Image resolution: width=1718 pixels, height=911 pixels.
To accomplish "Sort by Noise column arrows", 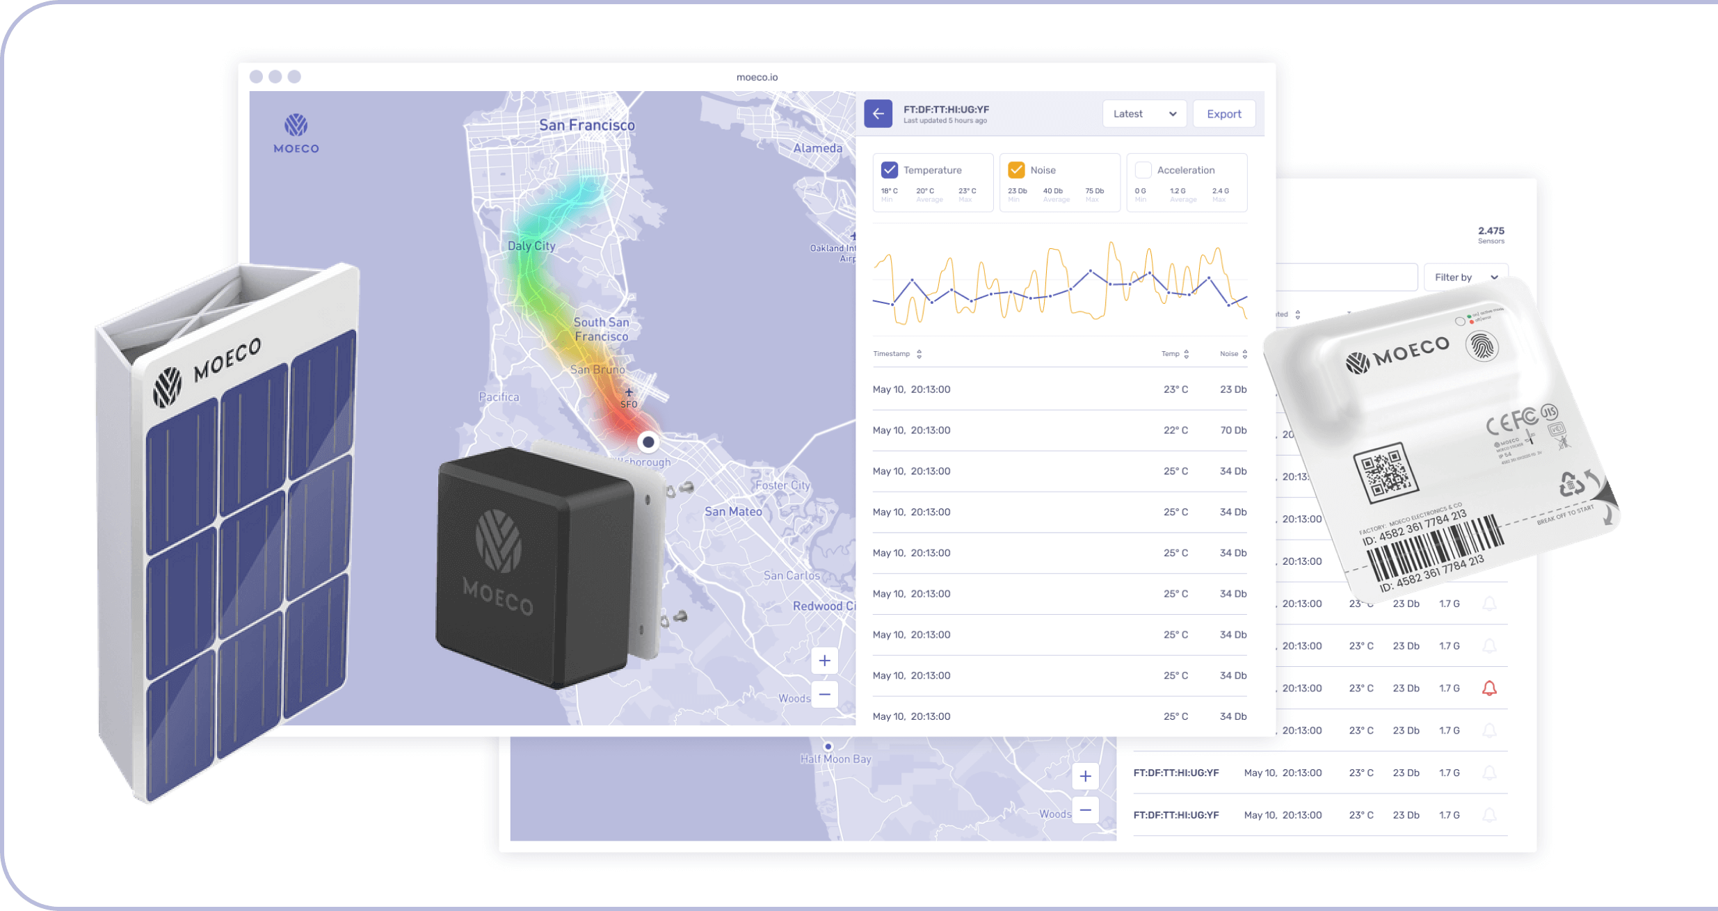I will tap(1244, 354).
